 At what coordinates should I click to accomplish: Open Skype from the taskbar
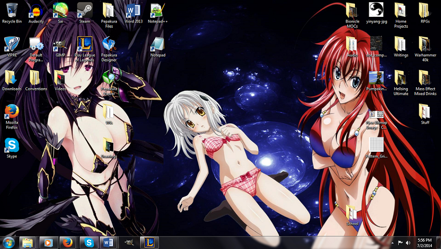click(x=89, y=242)
